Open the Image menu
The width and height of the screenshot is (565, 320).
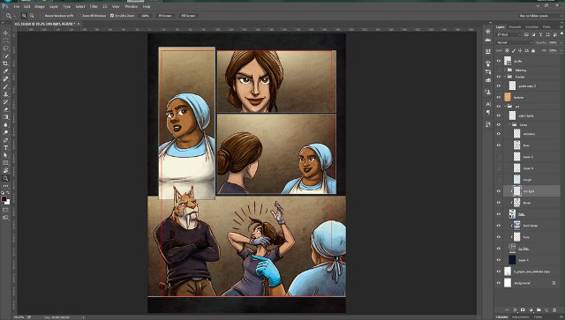point(40,6)
